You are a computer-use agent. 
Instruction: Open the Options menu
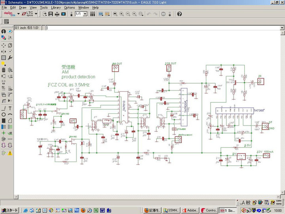69,8
